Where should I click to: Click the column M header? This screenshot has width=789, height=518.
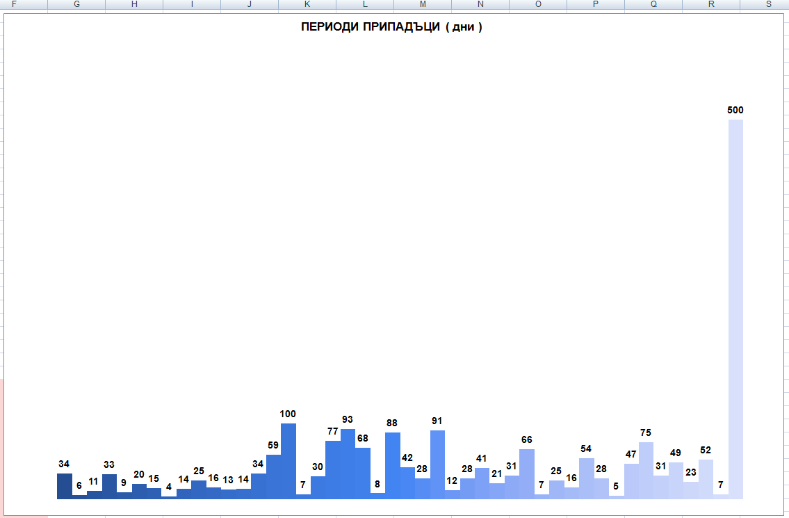[x=423, y=4]
